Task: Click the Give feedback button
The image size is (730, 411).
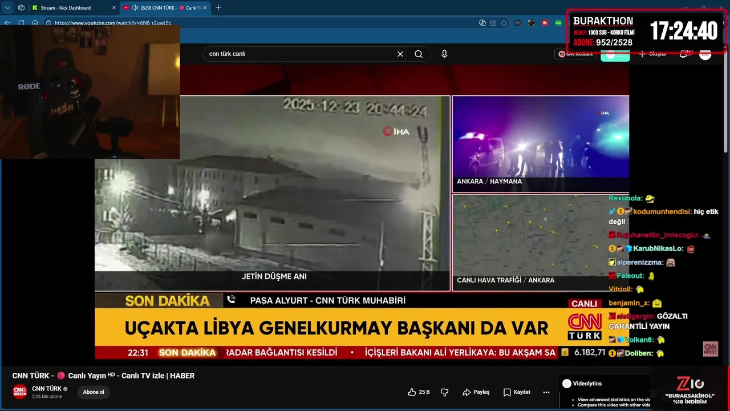Action: coord(575,54)
